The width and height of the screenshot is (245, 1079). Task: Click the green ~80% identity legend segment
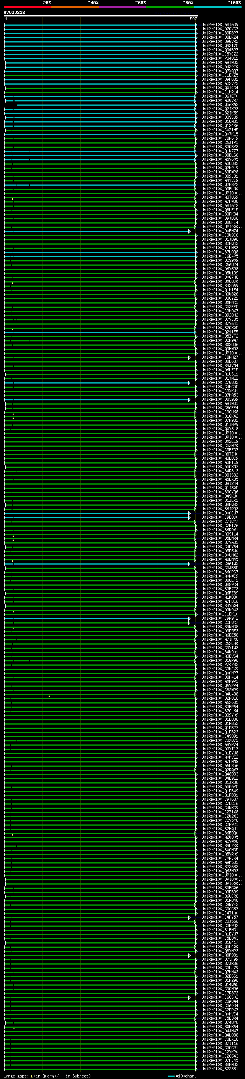click(170, 7)
